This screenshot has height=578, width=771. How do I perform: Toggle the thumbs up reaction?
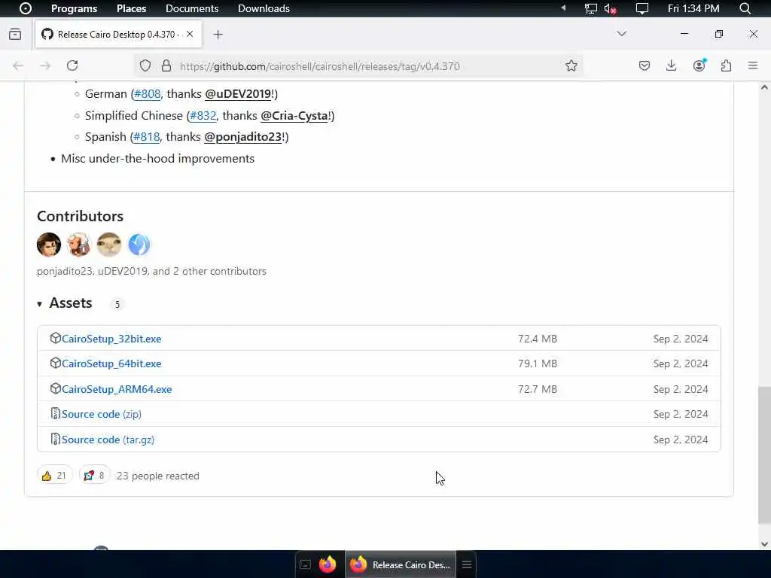pos(54,476)
